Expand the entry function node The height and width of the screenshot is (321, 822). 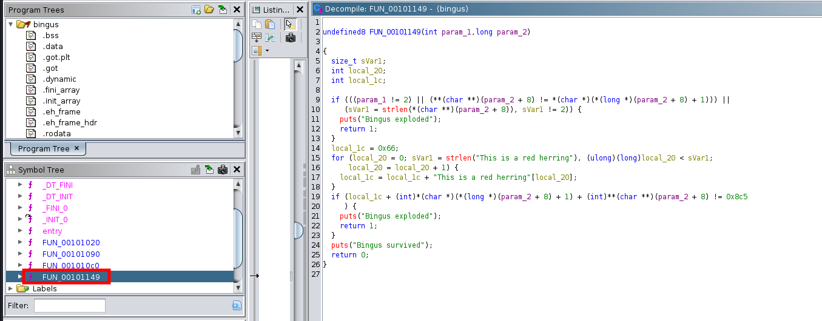pyautogui.click(x=20, y=231)
